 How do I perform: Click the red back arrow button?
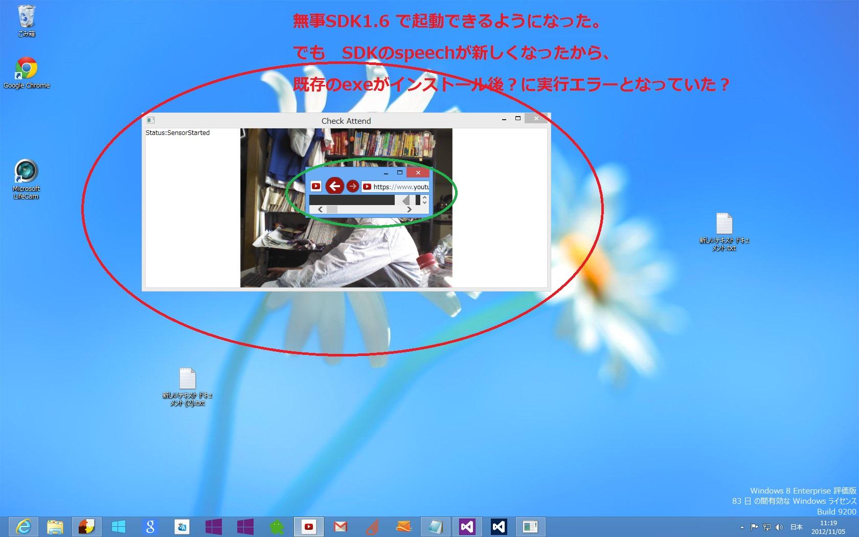click(335, 187)
